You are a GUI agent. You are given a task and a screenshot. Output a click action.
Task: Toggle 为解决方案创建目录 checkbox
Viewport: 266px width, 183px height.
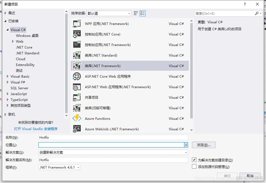pyautogui.click(x=194, y=160)
